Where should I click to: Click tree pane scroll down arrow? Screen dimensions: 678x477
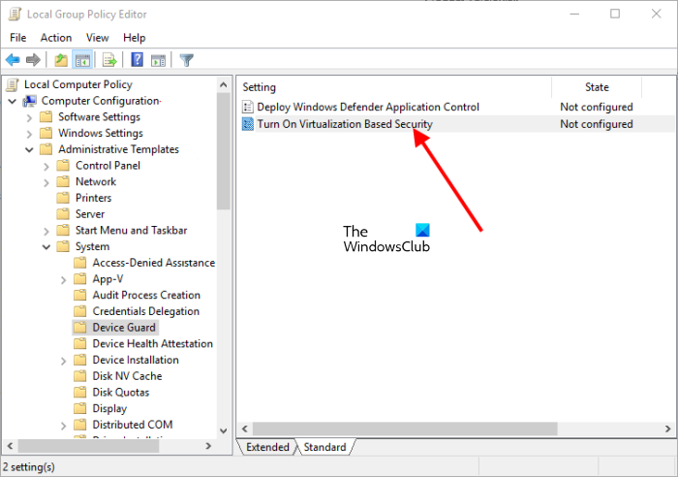[x=223, y=430]
